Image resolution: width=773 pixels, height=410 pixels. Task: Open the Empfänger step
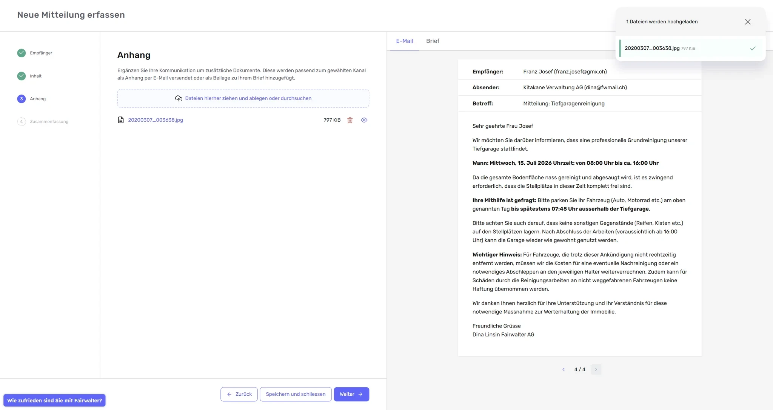click(x=35, y=53)
